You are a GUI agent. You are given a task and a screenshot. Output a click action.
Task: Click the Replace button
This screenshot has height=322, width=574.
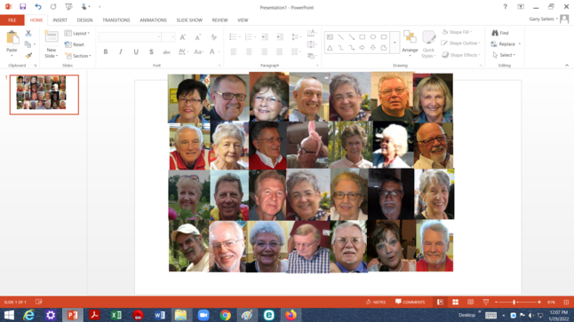point(506,43)
